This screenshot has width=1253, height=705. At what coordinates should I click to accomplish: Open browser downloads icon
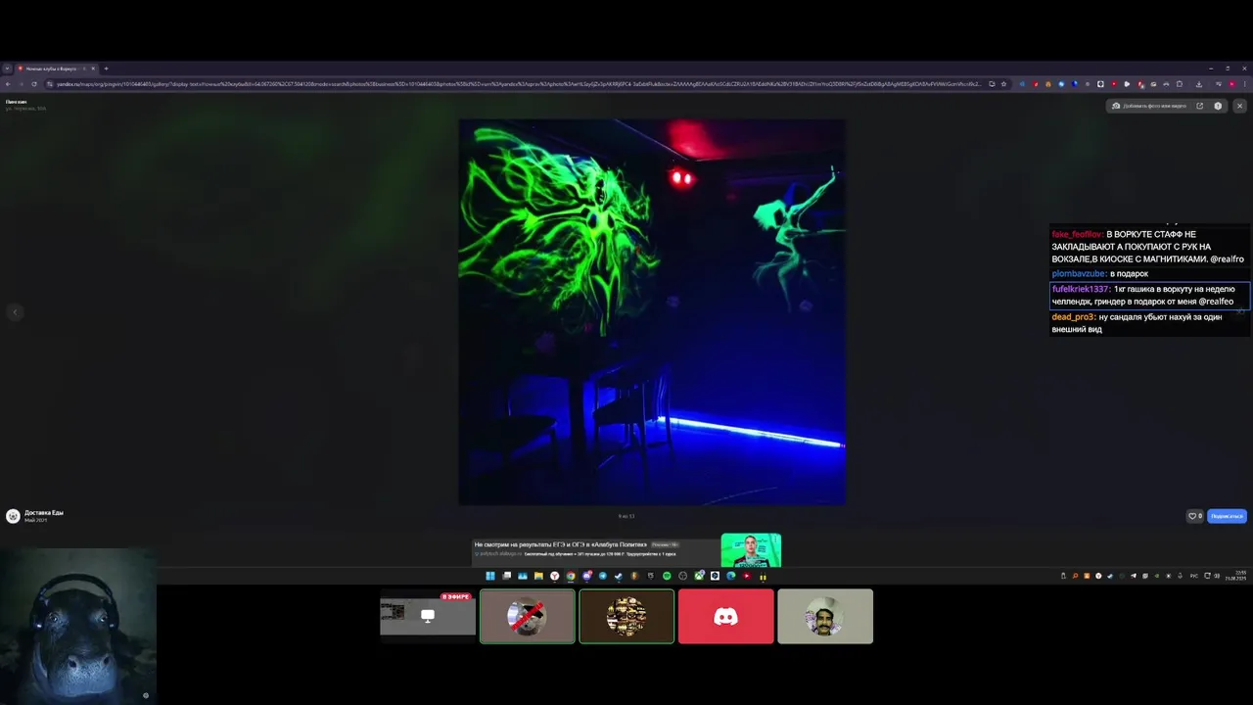coord(1199,84)
